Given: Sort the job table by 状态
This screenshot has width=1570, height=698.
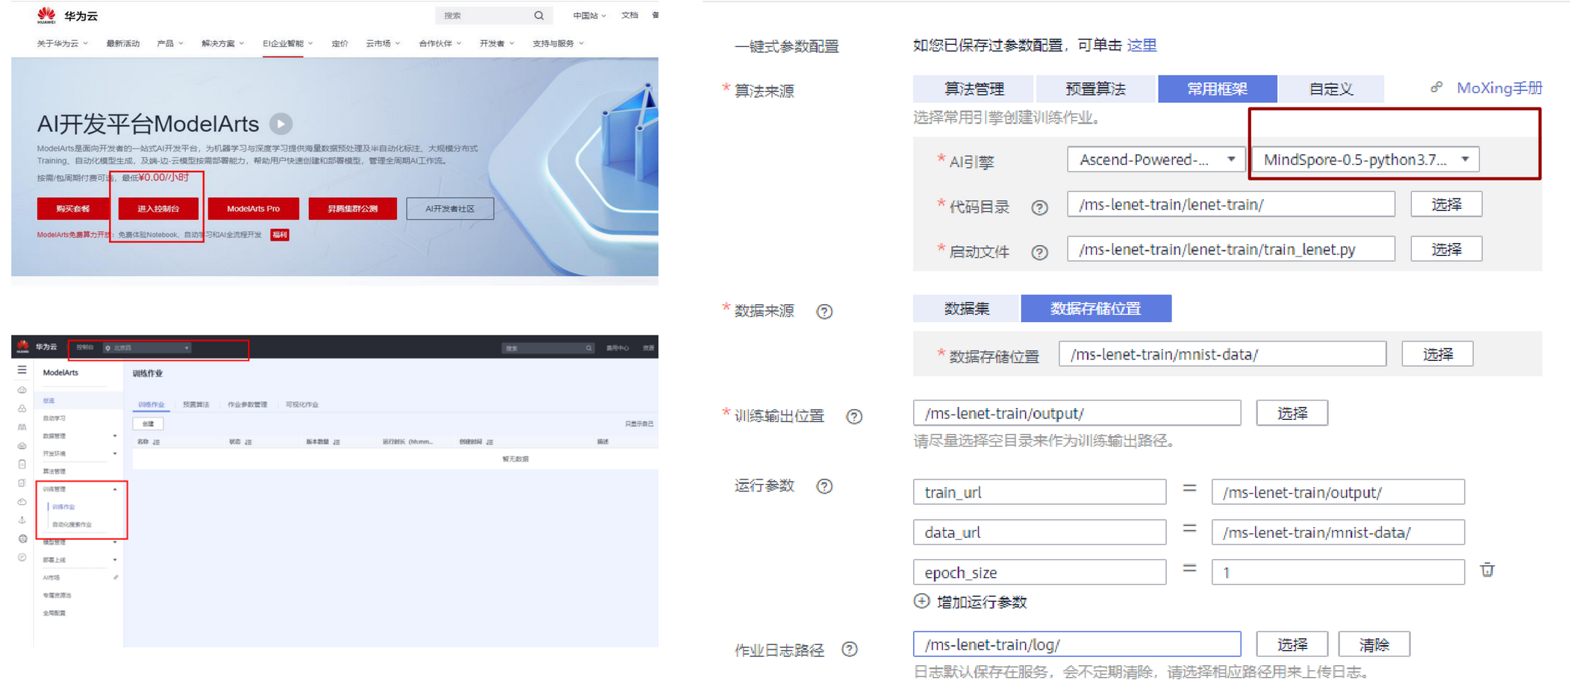Looking at the screenshot, I should [248, 442].
